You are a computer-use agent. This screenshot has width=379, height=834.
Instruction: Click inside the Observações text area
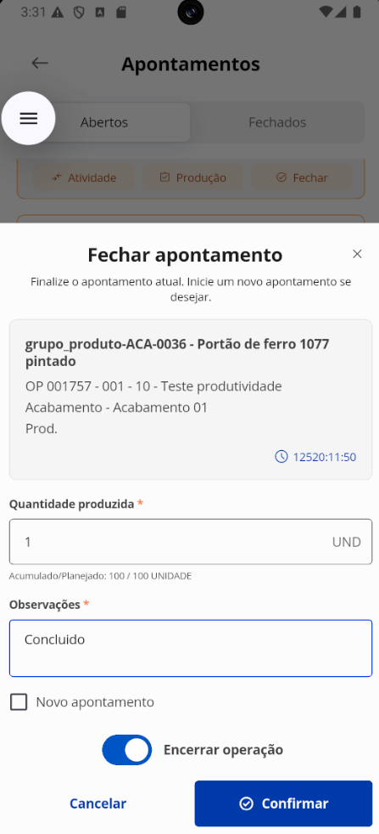click(191, 648)
